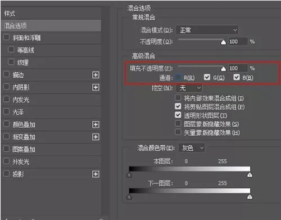Click 下一图层 white point slider handle
281x220 pixels.
250,197
